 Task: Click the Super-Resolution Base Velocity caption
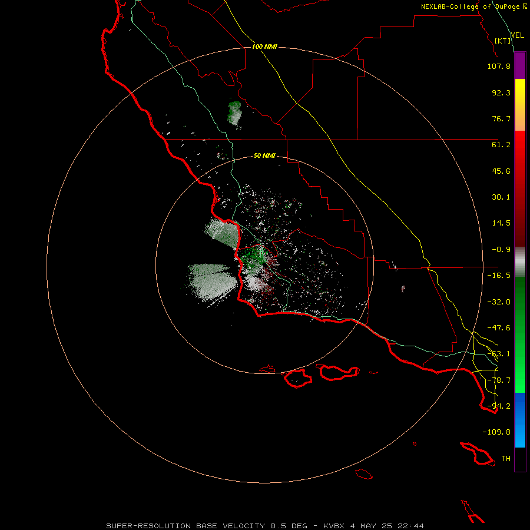tap(264, 526)
